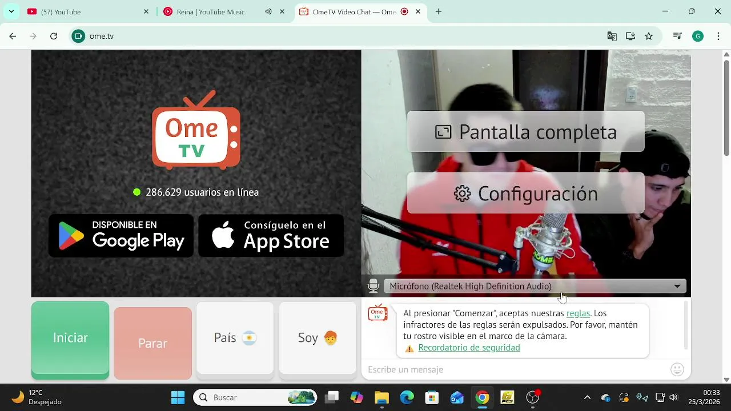Click the Google Translate page icon
The height and width of the screenshot is (411, 731).
[x=612, y=36]
